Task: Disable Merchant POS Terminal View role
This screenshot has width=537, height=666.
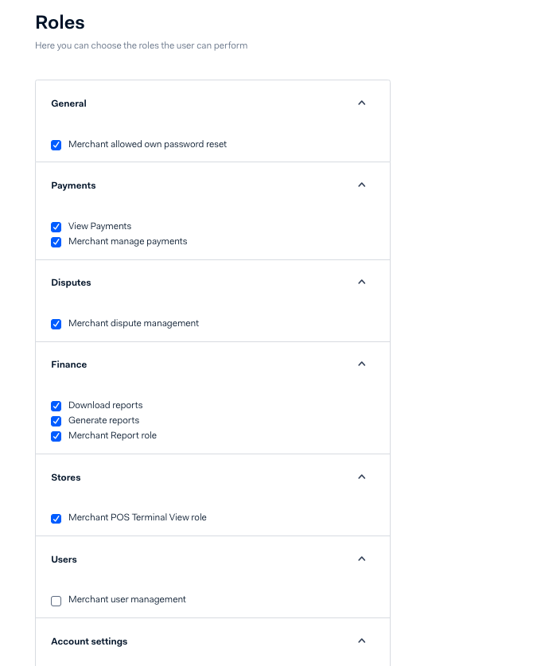Action: pyautogui.click(x=56, y=518)
